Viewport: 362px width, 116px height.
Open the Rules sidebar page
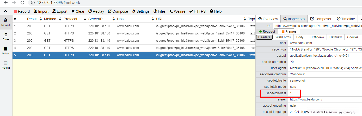pyautogui.click(x=6, y=37)
